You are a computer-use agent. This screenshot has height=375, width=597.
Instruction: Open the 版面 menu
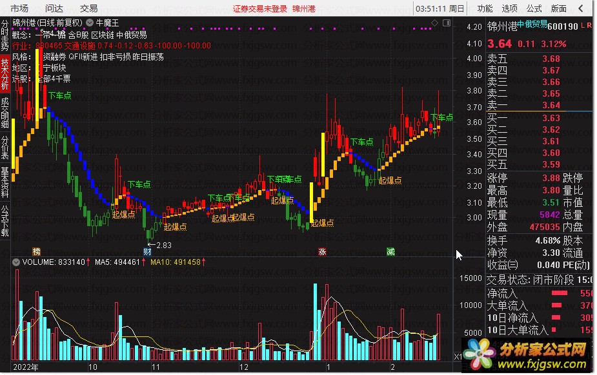click(x=558, y=8)
